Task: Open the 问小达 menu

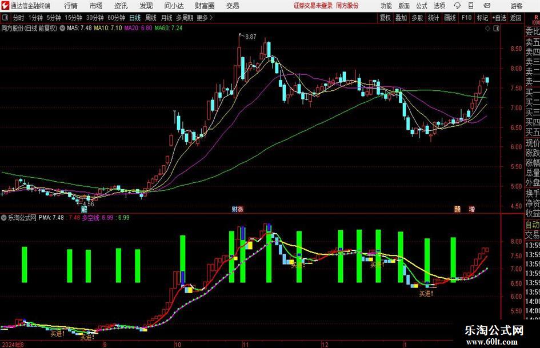Action: (x=174, y=6)
